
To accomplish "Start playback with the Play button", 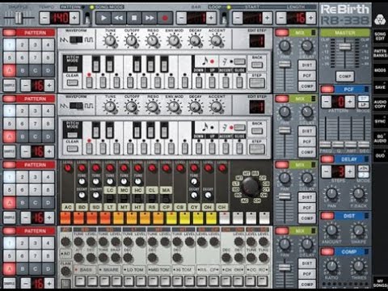I will point(103,18).
